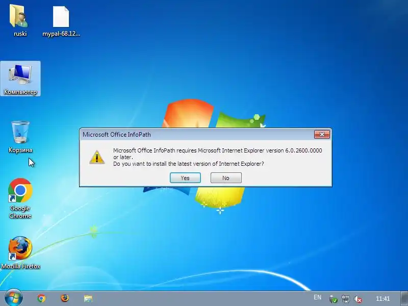
Task: Click the Show desktop strip at taskbar end
Action: (x=404, y=298)
